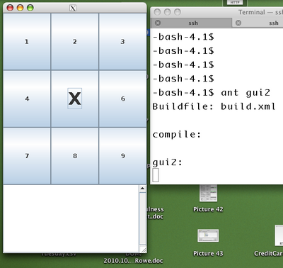283x268 pixels.
Task: Select the Picture 43 desktop file
Action: 208,242
